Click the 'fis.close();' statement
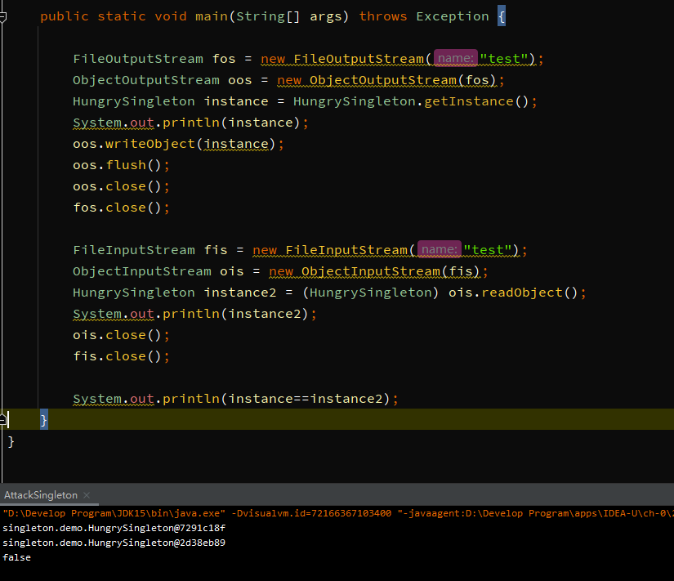Image resolution: width=674 pixels, height=581 pixels. [x=121, y=356]
